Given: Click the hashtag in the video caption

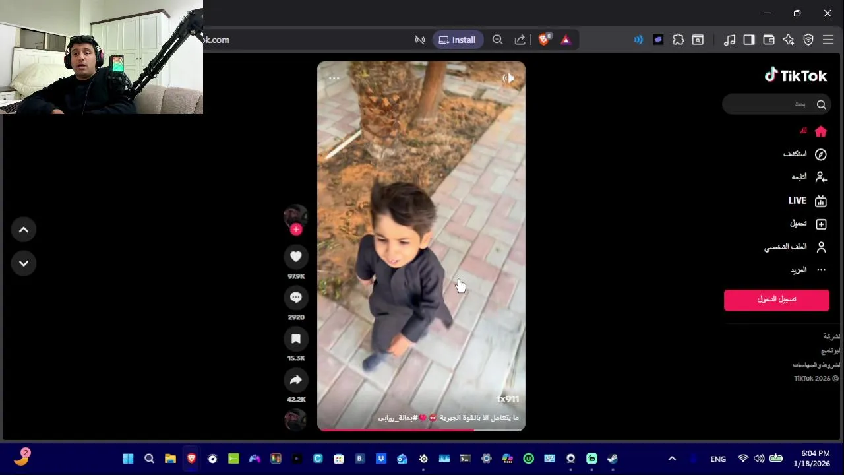Looking at the screenshot, I should (398, 418).
